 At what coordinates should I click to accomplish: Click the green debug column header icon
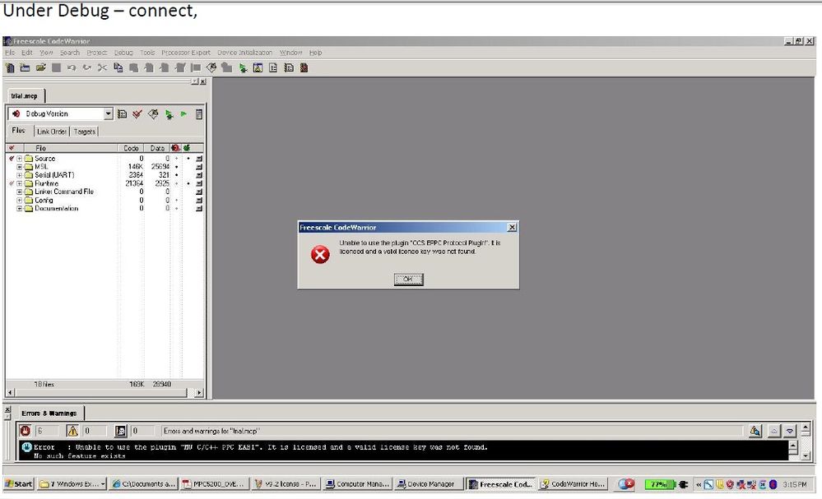pyautogui.click(x=187, y=148)
